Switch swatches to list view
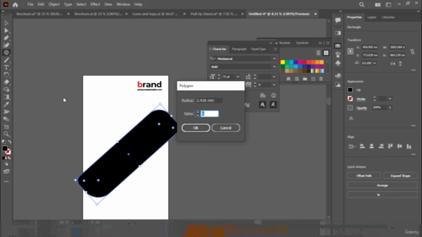Image resolution: width=422 pixels, height=237 pixels. tap(318, 53)
